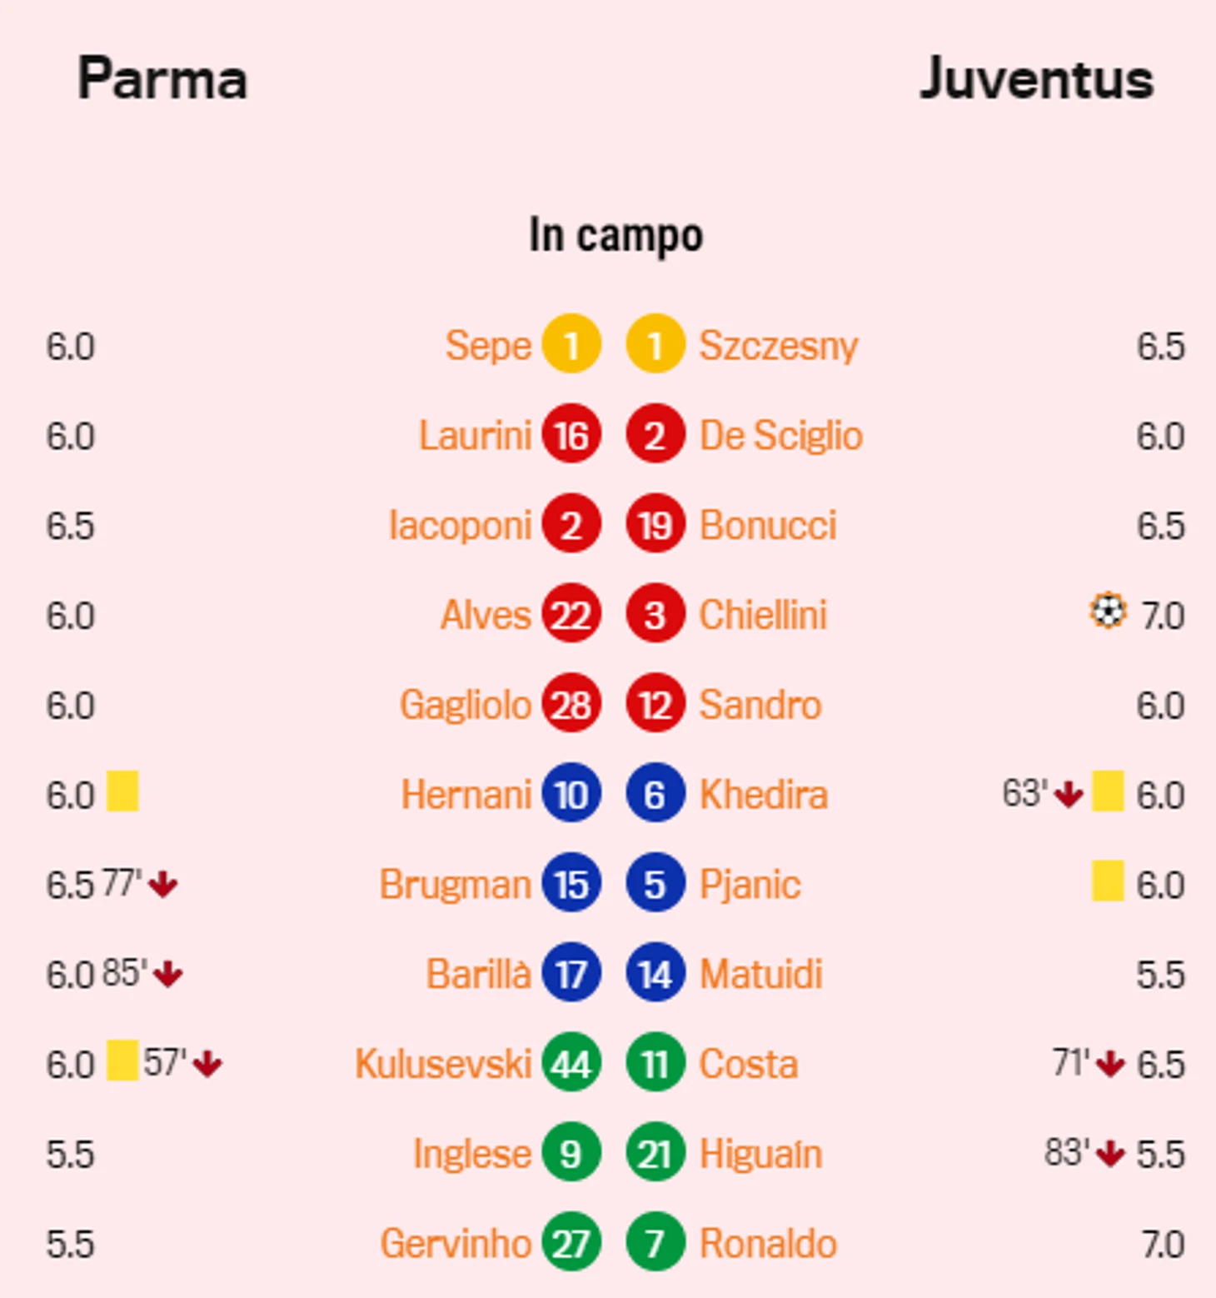Click the Juventus team heading
1216x1298 pixels.
click(1037, 80)
